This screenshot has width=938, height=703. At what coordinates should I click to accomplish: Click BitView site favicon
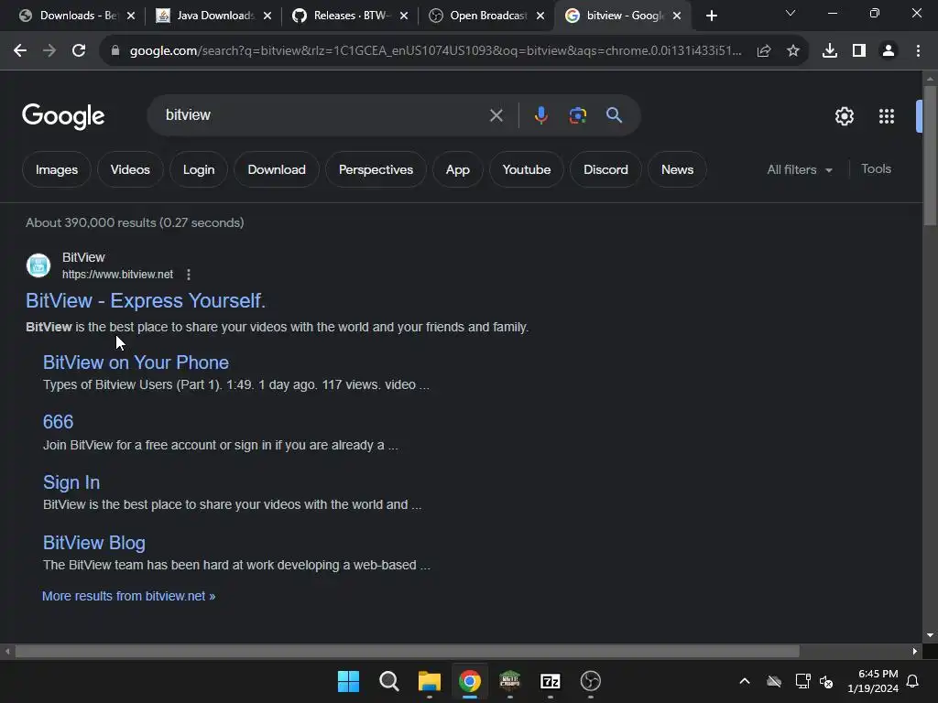pyautogui.click(x=38, y=265)
